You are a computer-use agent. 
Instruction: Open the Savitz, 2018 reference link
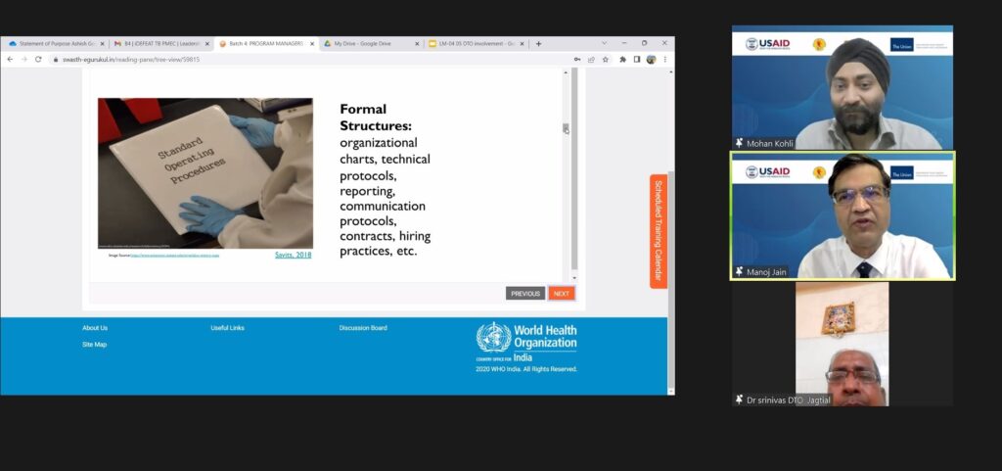click(x=293, y=255)
